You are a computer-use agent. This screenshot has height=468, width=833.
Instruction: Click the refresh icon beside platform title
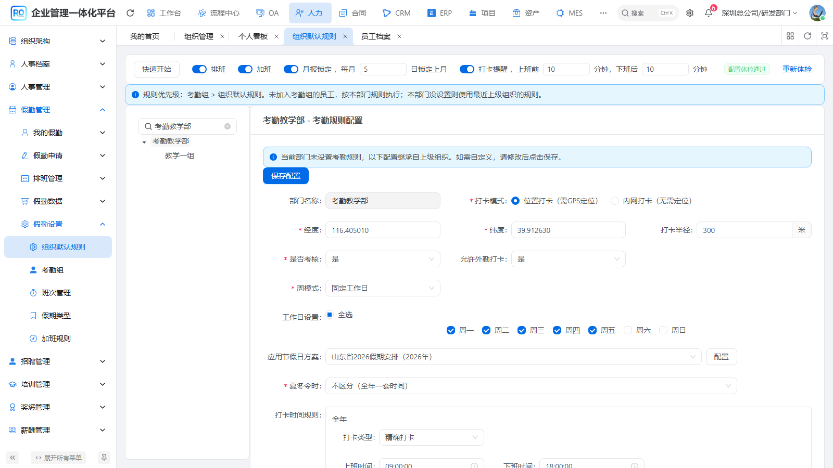[130, 13]
